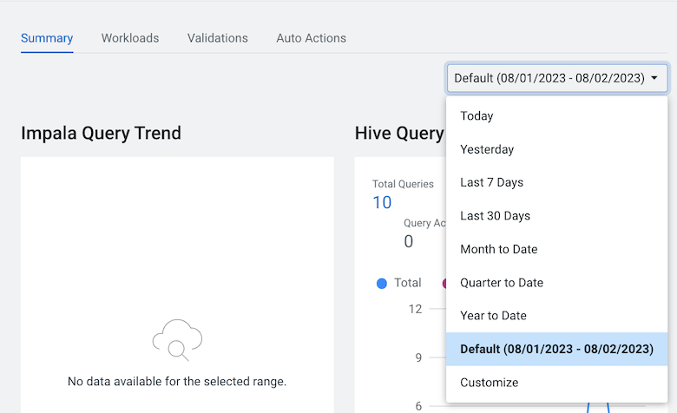Go to the Auto Actions tab
Screen dimensions: 677x413
312,38
